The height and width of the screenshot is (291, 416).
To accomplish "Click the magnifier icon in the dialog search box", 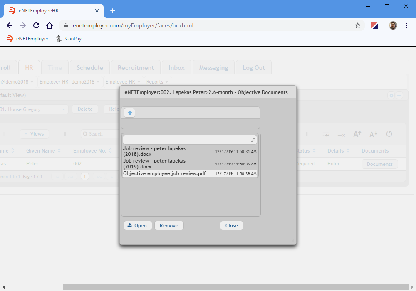I will point(253,140).
